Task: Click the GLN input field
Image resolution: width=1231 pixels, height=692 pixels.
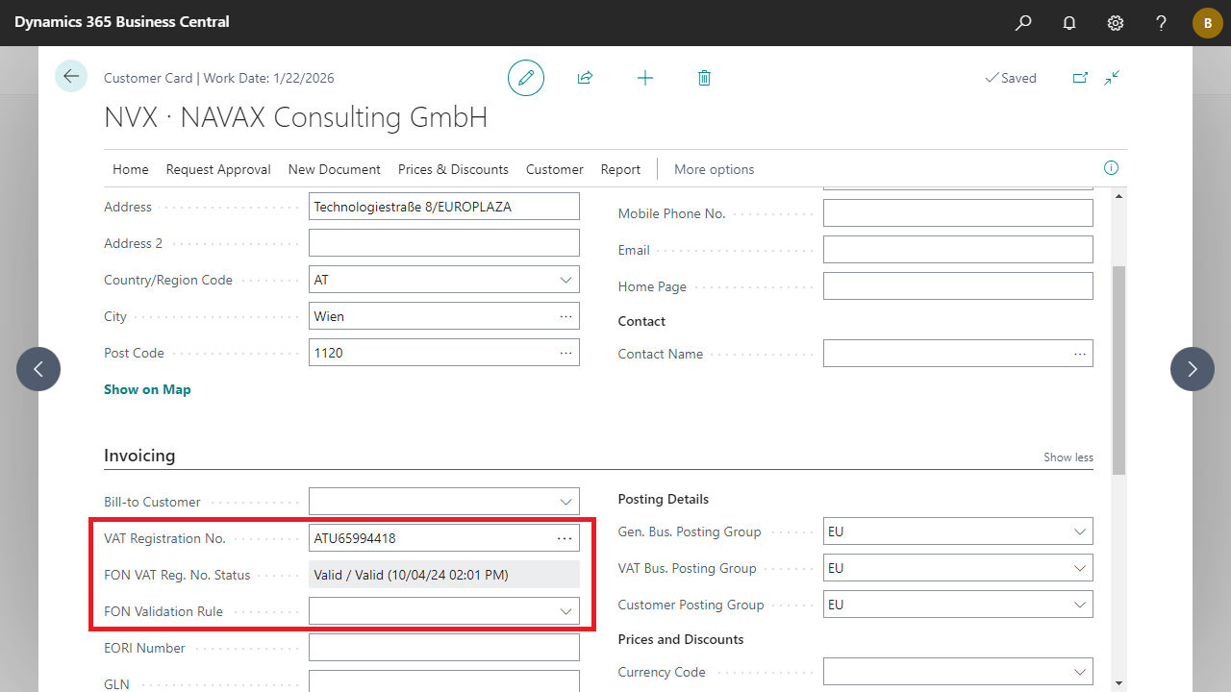Action: pyautogui.click(x=444, y=681)
